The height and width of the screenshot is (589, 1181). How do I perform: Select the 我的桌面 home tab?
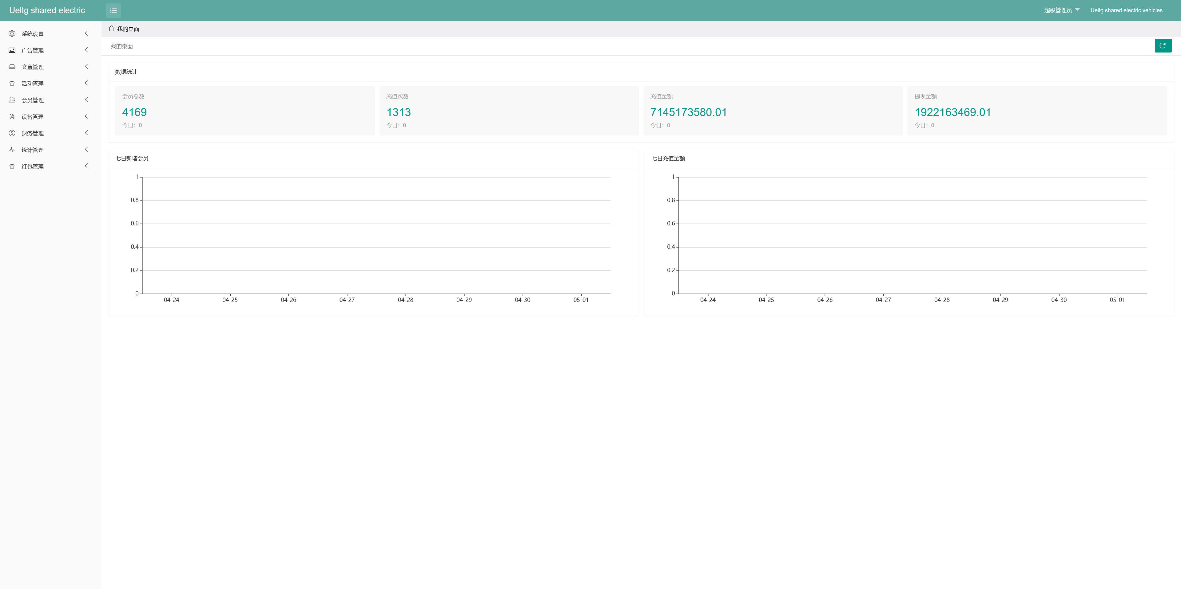pos(124,29)
